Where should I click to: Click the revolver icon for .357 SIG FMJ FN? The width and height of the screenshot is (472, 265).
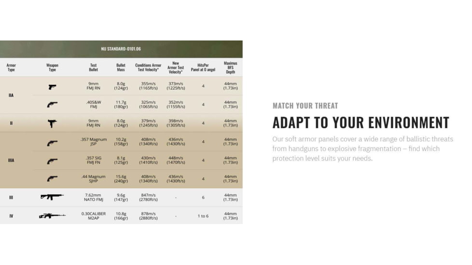52,161
